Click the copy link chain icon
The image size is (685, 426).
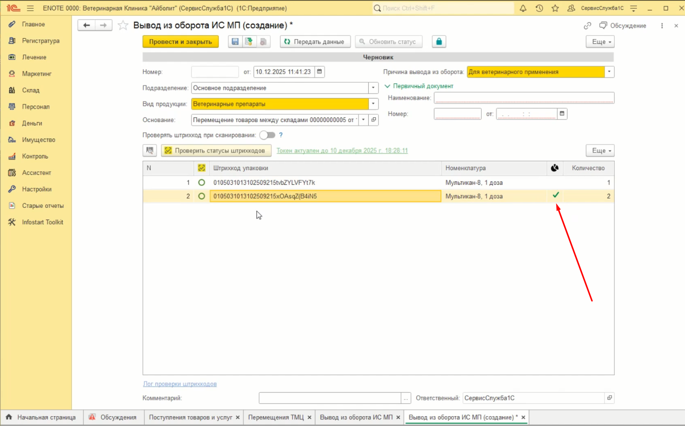click(x=587, y=25)
